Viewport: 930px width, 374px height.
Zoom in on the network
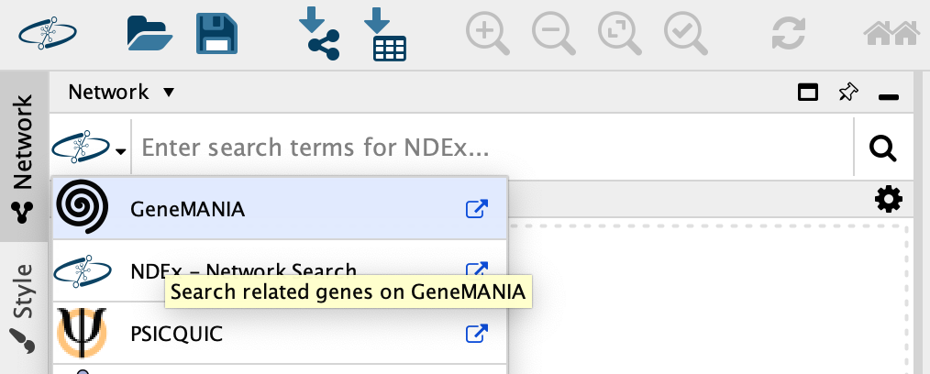[487, 34]
